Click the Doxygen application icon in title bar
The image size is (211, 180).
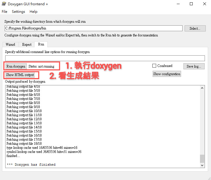[4, 4]
